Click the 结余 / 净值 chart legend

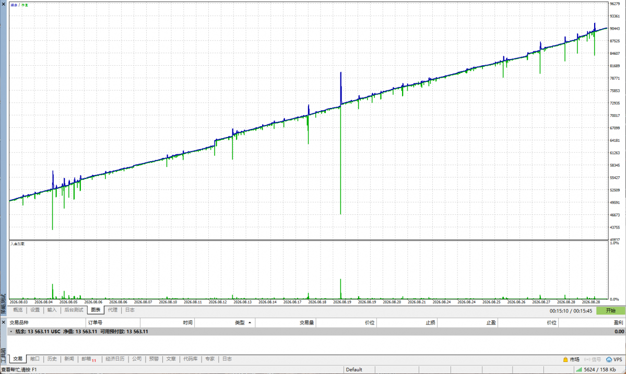[x=19, y=5]
